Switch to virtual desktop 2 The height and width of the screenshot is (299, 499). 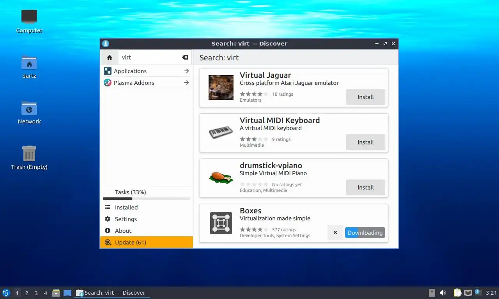[27, 293]
